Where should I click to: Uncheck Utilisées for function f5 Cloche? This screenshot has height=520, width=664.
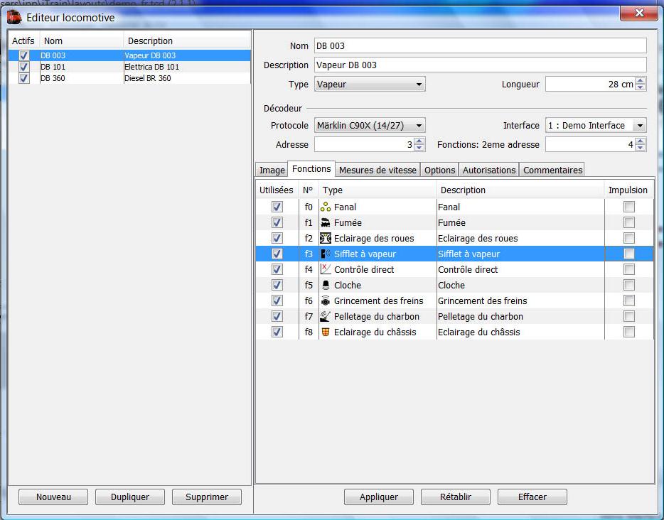tap(277, 286)
